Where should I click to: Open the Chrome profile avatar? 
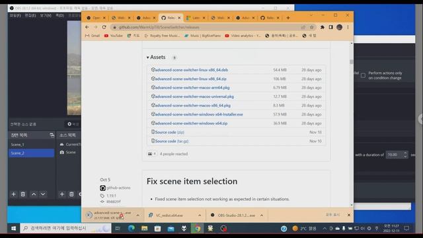coord(339,27)
